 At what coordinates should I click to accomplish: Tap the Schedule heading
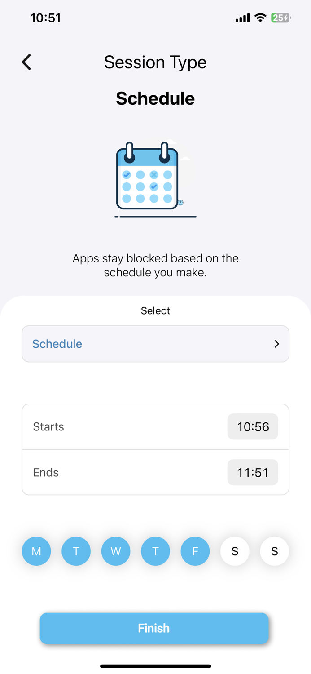(155, 98)
